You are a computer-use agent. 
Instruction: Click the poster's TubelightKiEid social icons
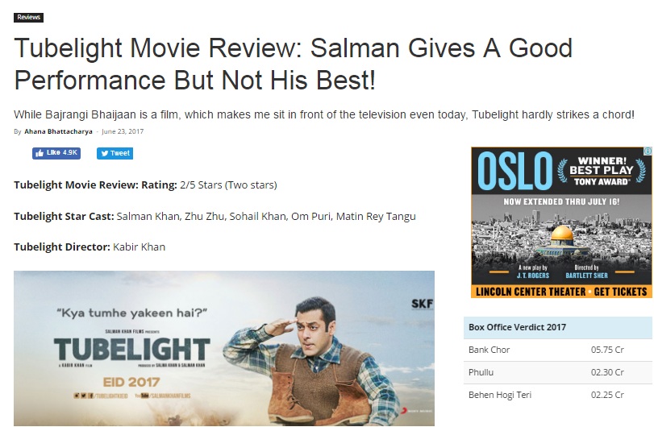[83, 396]
